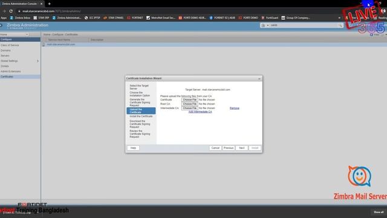Open the Group Of Company bookmark
The height and width of the screenshot is (218, 387).
(296, 18)
